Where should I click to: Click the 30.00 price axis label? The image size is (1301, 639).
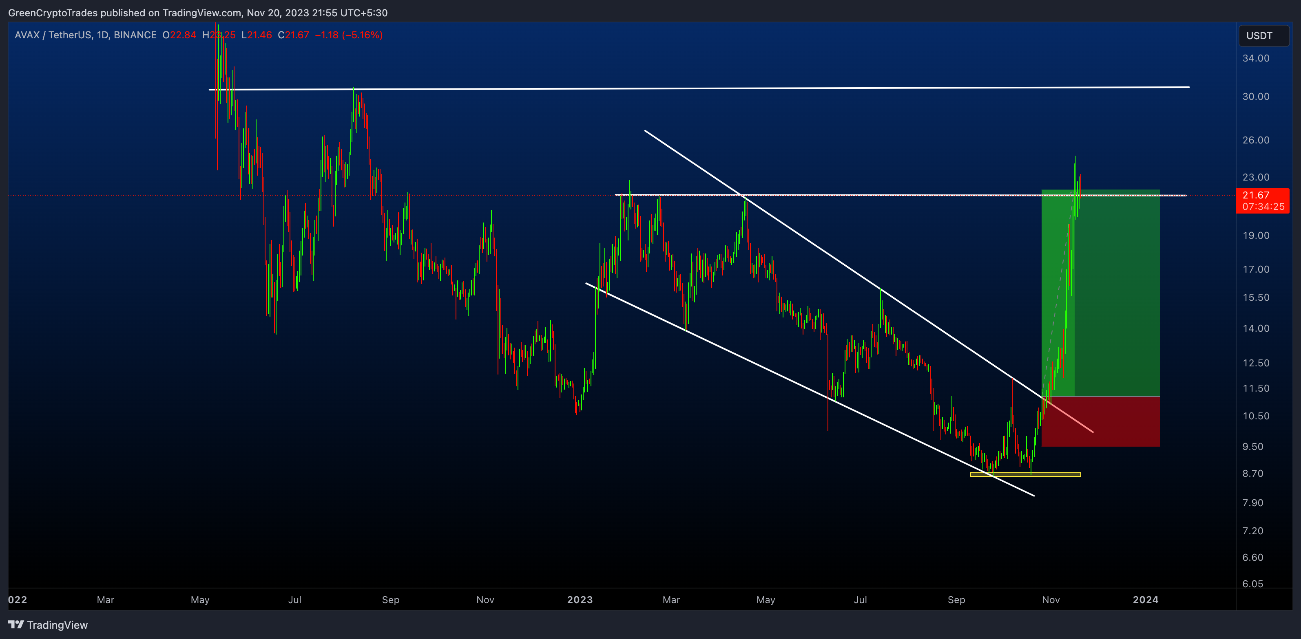(x=1256, y=97)
